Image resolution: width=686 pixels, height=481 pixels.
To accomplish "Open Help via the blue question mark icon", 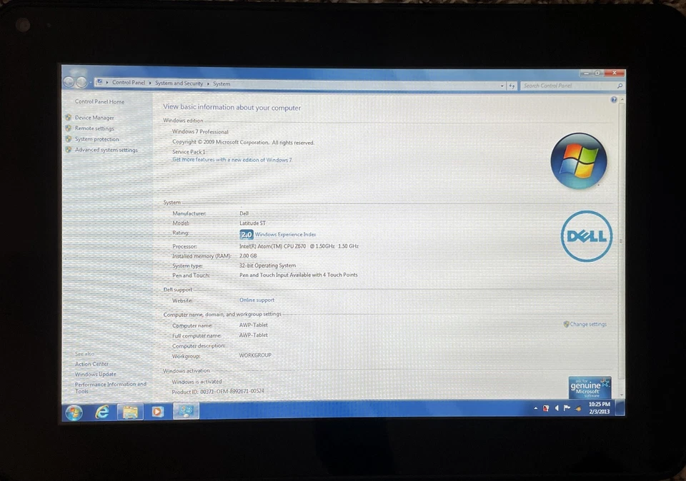I will pyautogui.click(x=613, y=99).
